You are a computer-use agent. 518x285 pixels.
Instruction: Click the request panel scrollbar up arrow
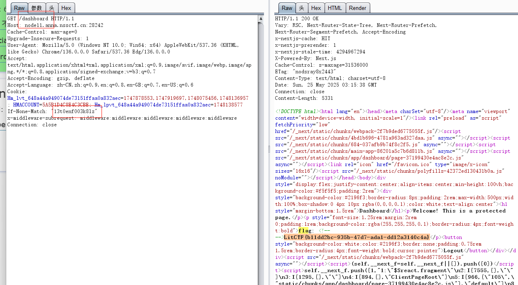tap(261, 19)
